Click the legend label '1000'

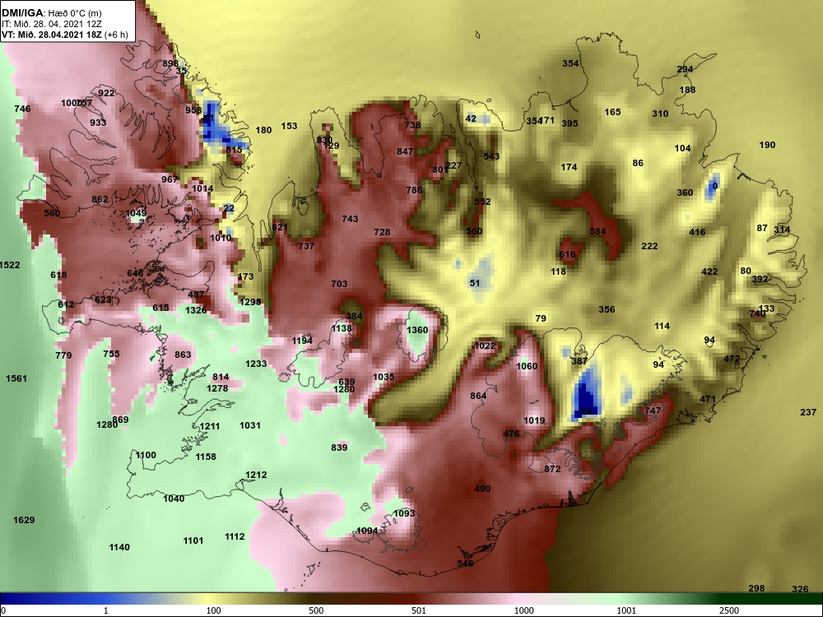[523, 610]
